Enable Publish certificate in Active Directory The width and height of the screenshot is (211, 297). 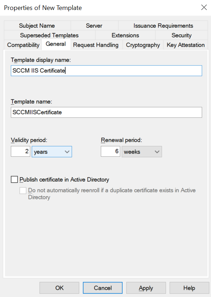[x=14, y=179]
